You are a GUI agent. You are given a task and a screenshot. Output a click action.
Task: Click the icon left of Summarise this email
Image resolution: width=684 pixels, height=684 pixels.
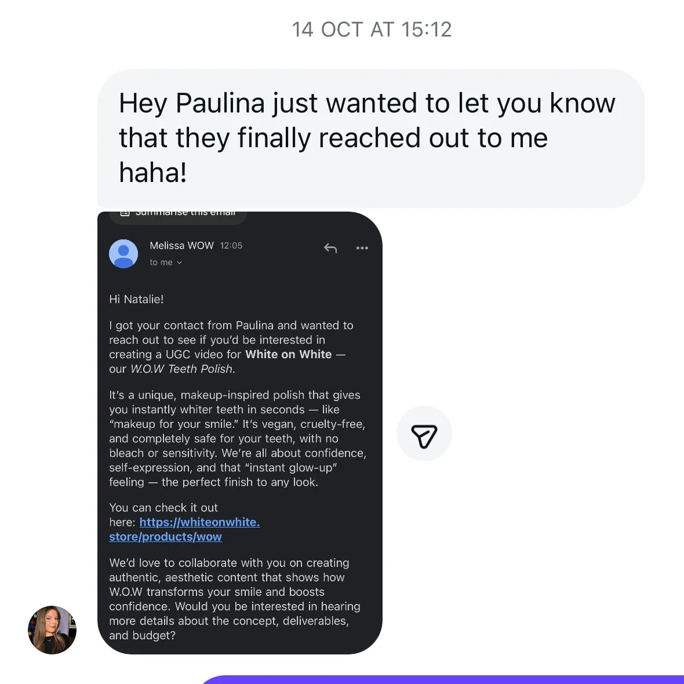point(125,214)
